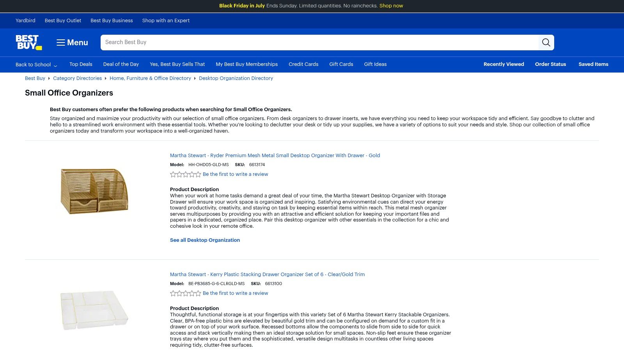This screenshot has height=351, width=624.
Task: Write first review for Ryder Mesh Organizer
Action: pos(236,174)
